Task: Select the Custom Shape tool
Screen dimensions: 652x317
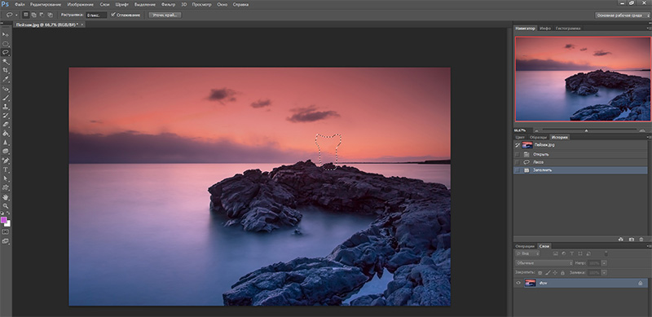Action: pyautogui.click(x=6, y=187)
